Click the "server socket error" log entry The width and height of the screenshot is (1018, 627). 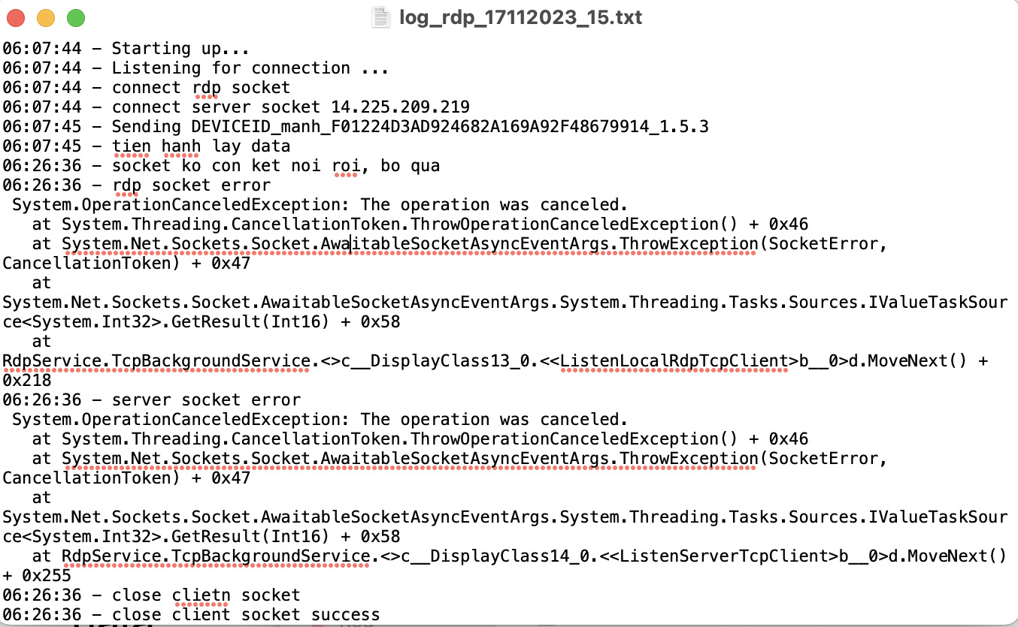point(206,400)
